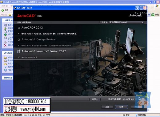Click Explorer's green Back arrow icon

[x=2, y=10]
